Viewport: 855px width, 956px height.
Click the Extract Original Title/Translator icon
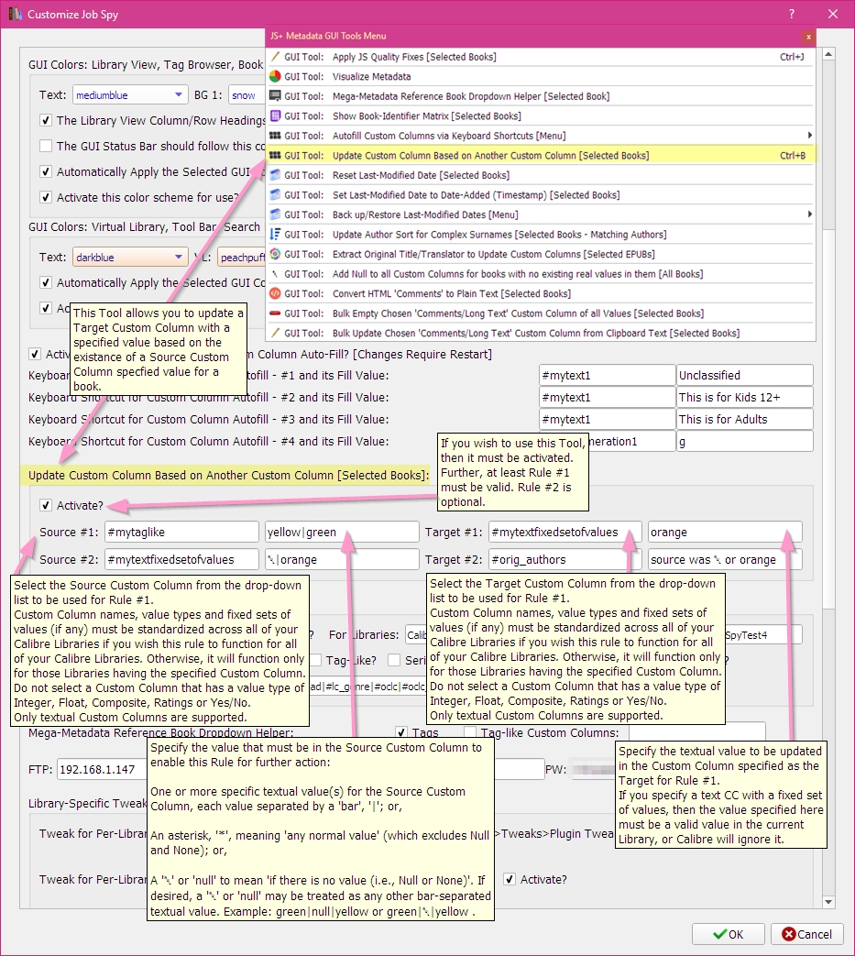coord(275,254)
